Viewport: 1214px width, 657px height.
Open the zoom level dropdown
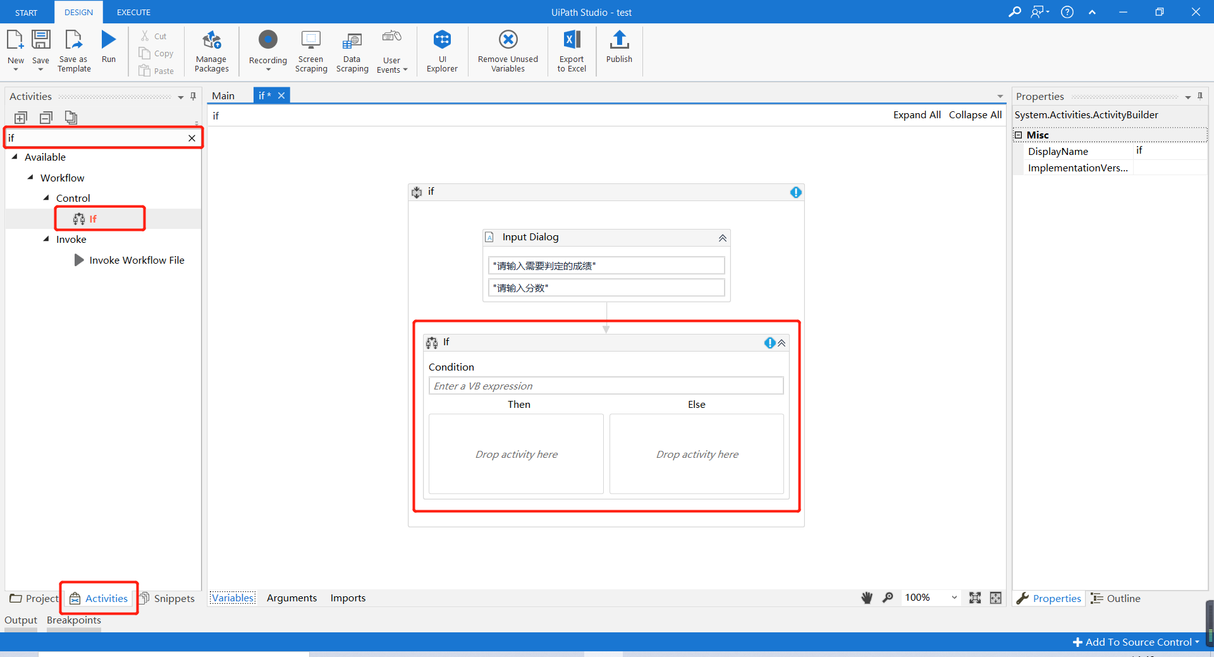click(954, 598)
